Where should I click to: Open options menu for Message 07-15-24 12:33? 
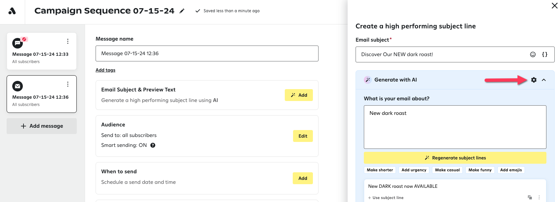click(x=68, y=41)
